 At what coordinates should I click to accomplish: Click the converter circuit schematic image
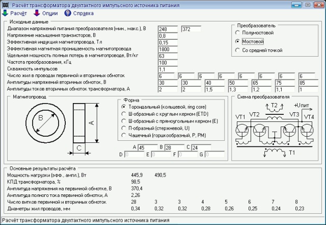pos(275,130)
